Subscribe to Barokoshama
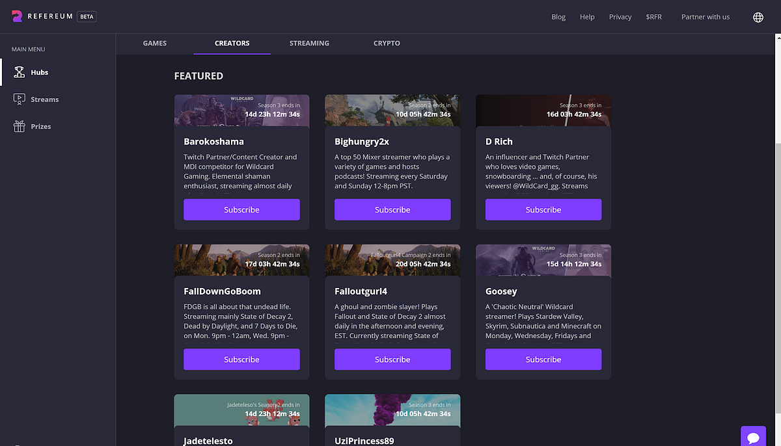Image resolution: width=781 pixels, height=446 pixels. coord(241,210)
